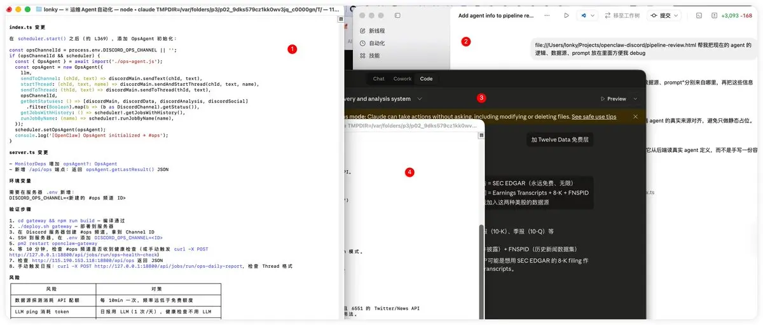
Task: Click the 每 10min 一次 countermeasure cell
Action: (x=158, y=300)
